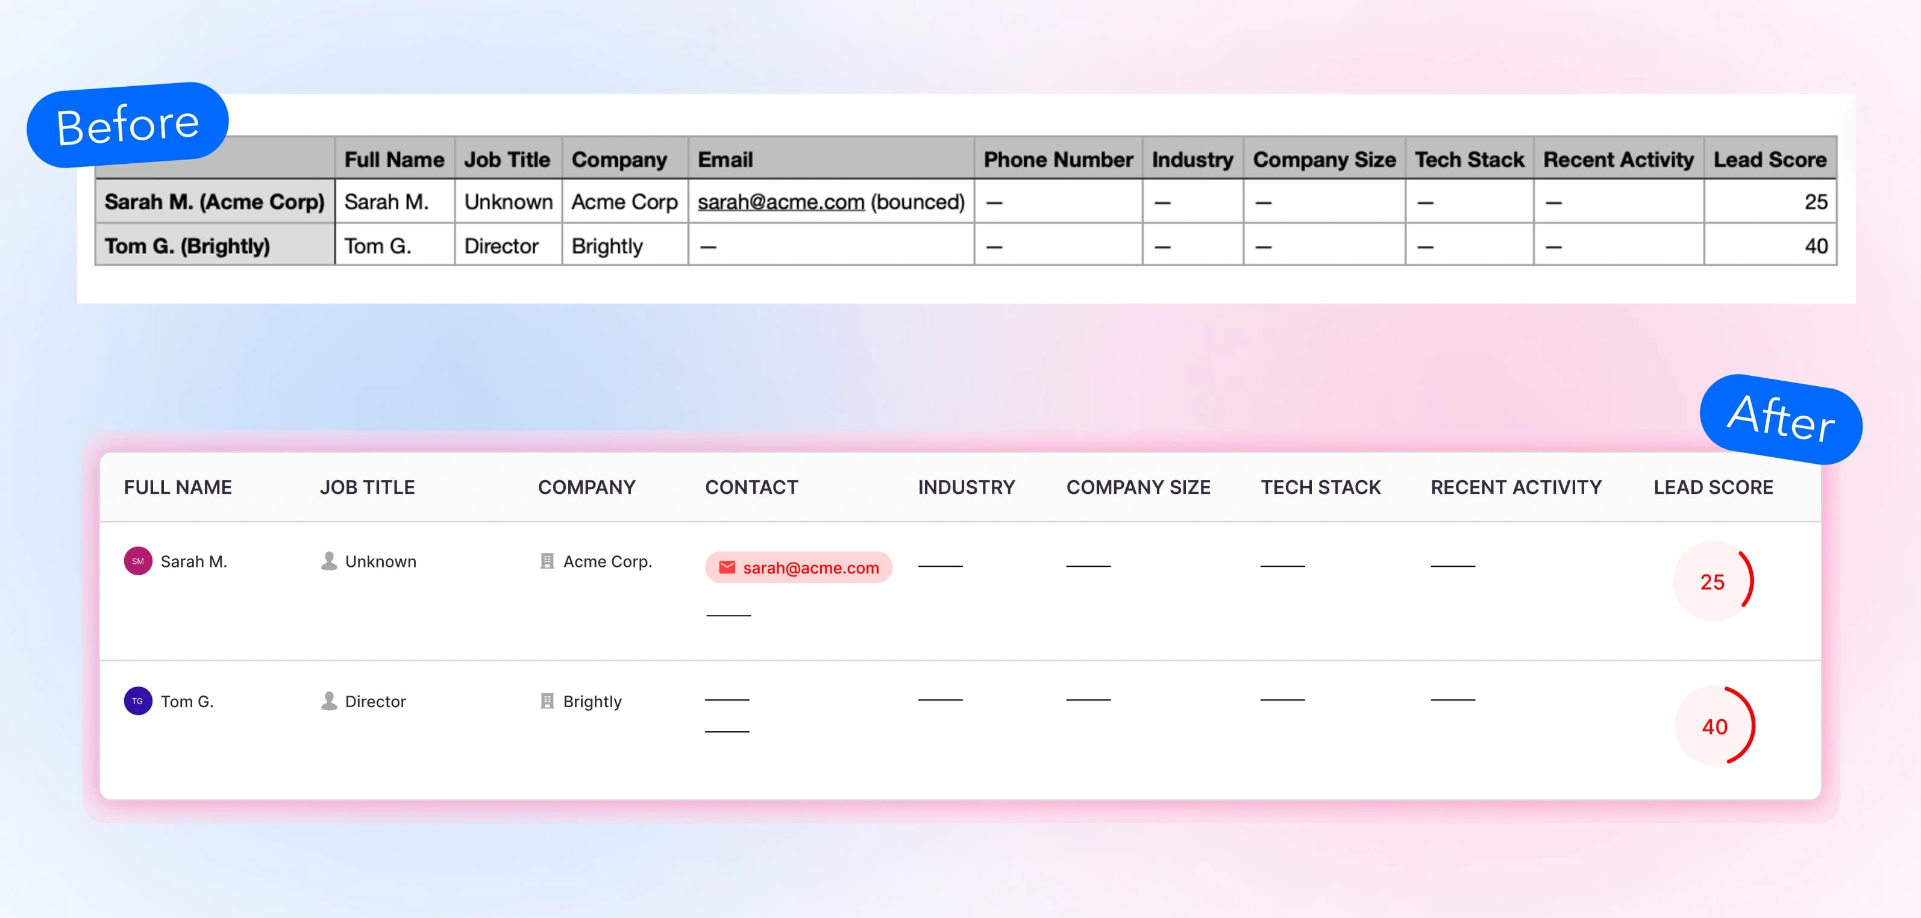
Task: Click the lead score 40 circular gauge
Action: [x=1715, y=726]
